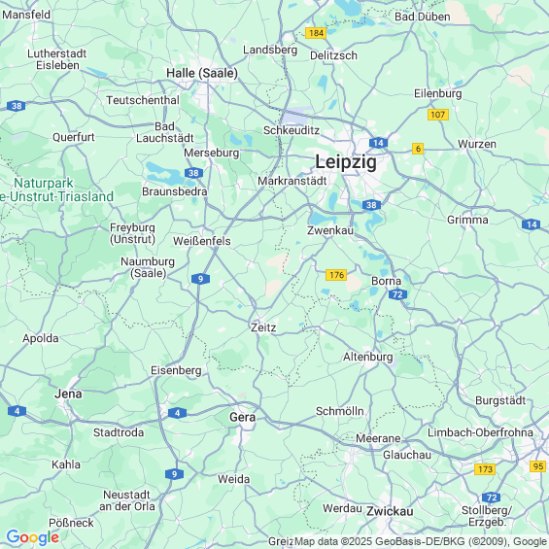Click the Google logo
The image size is (549, 549).
click(33, 537)
